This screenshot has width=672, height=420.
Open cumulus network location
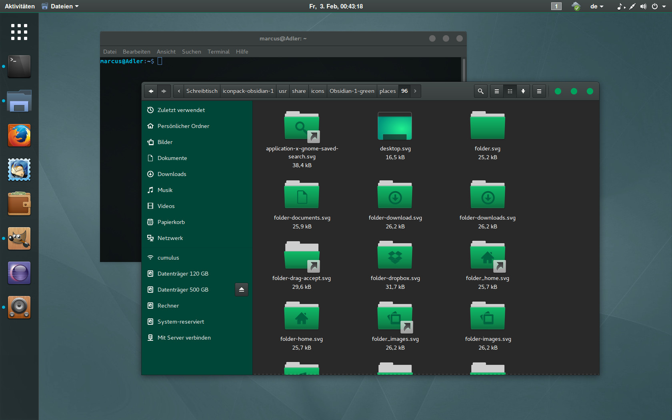coord(197,258)
